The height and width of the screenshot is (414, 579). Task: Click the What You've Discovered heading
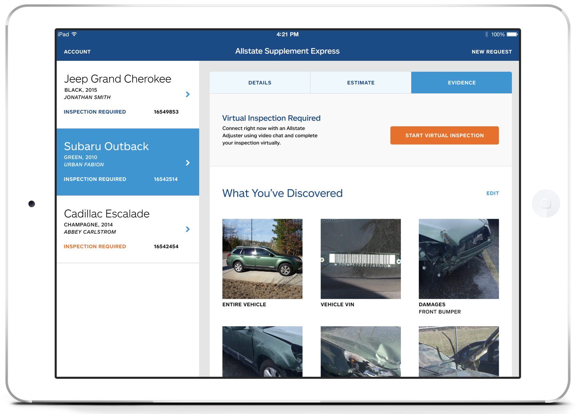283,193
